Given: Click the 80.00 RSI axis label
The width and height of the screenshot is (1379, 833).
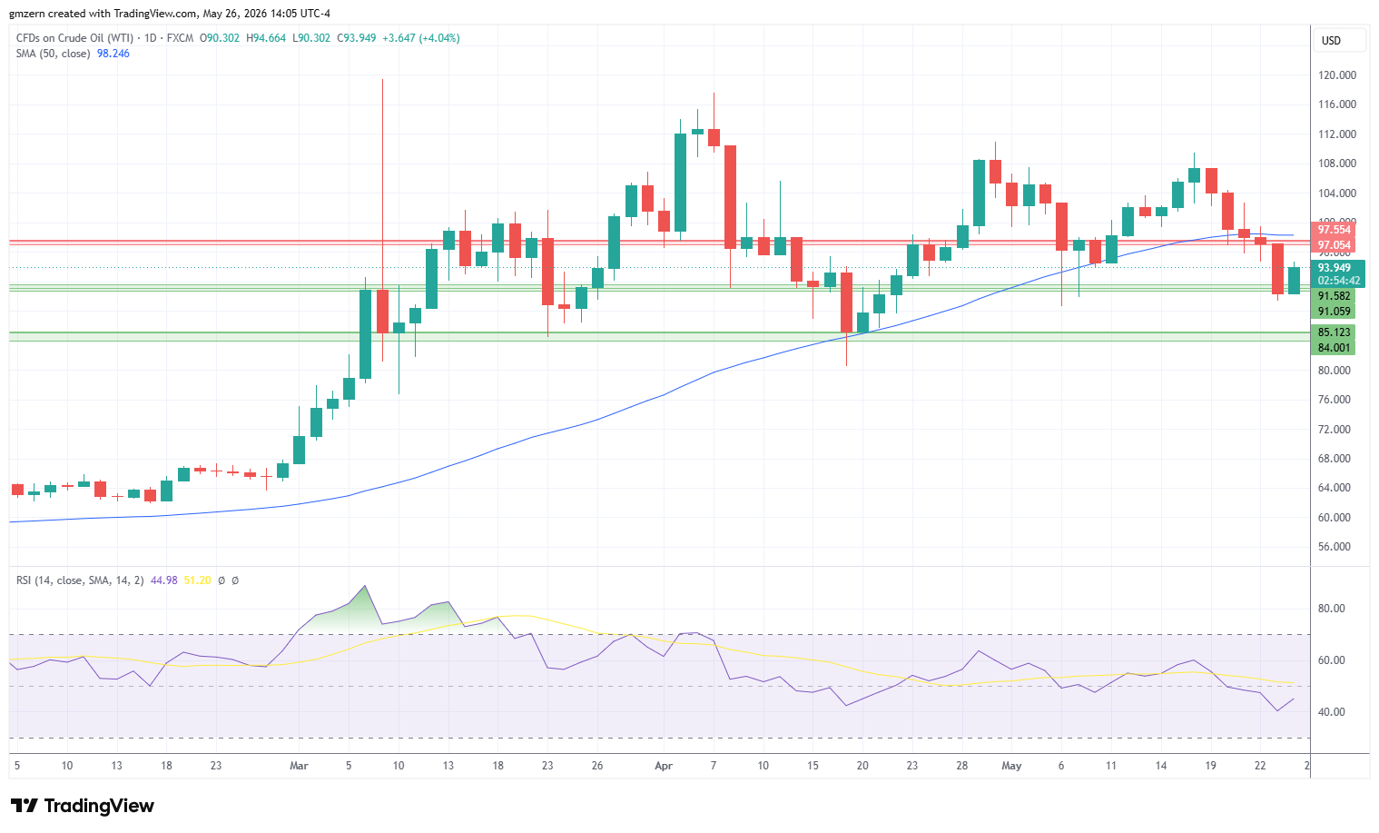Looking at the screenshot, I should click(x=1332, y=609).
